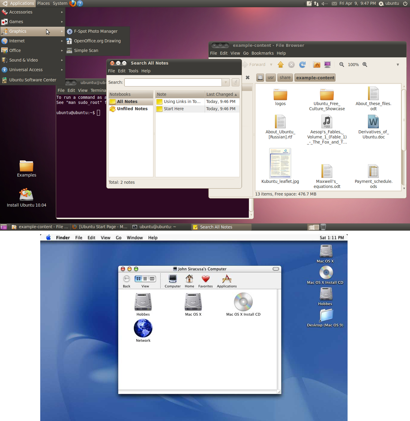Open the view mode dropdown in File Browser
Image resolution: width=410 pixels, height=421 pixels.
tap(398, 65)
